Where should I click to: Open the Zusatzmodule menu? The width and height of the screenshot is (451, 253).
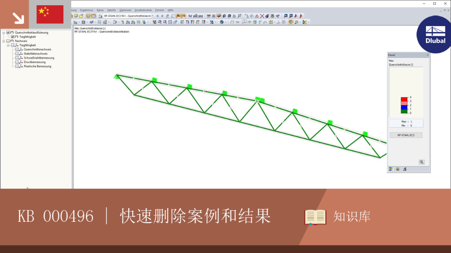tap(143, 10)
